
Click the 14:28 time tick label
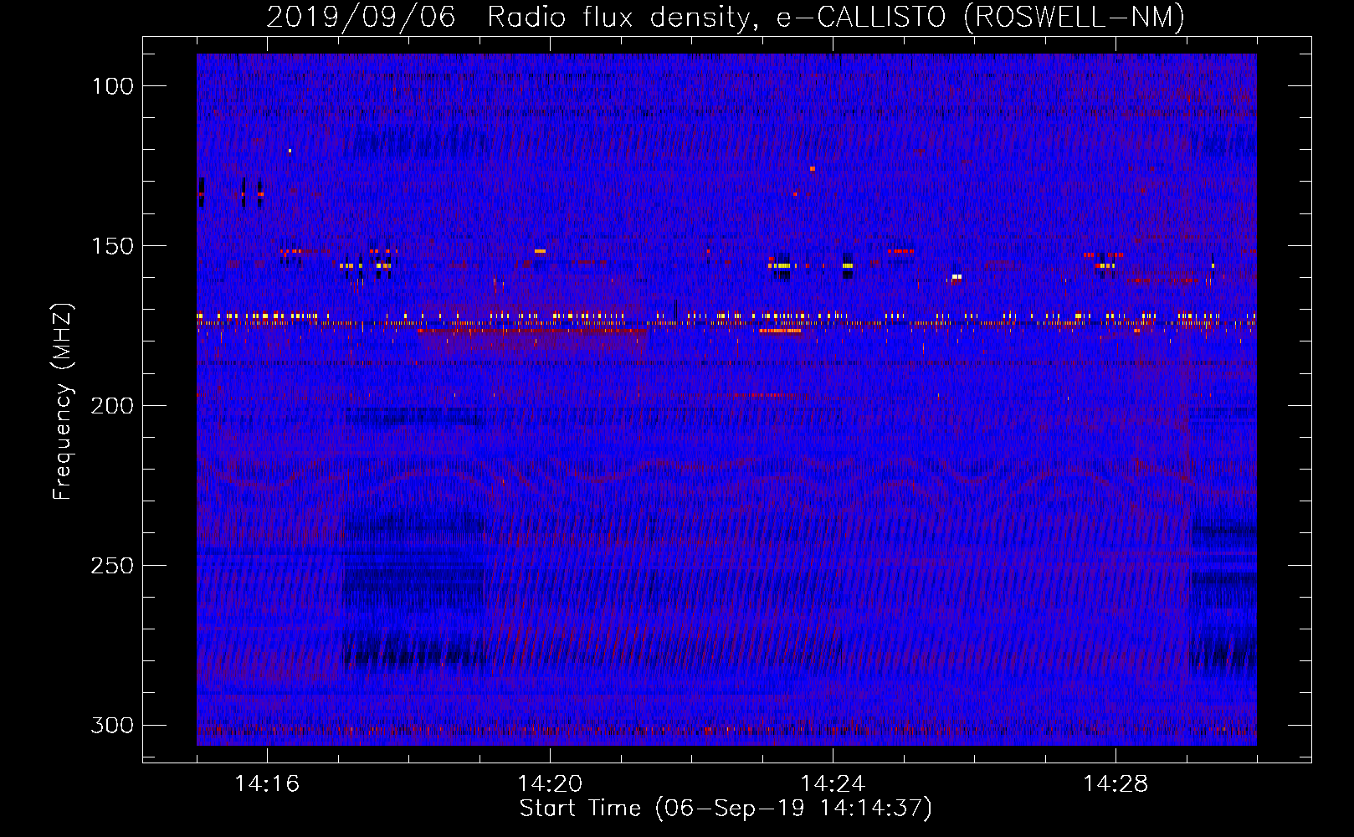(1116, 783)
